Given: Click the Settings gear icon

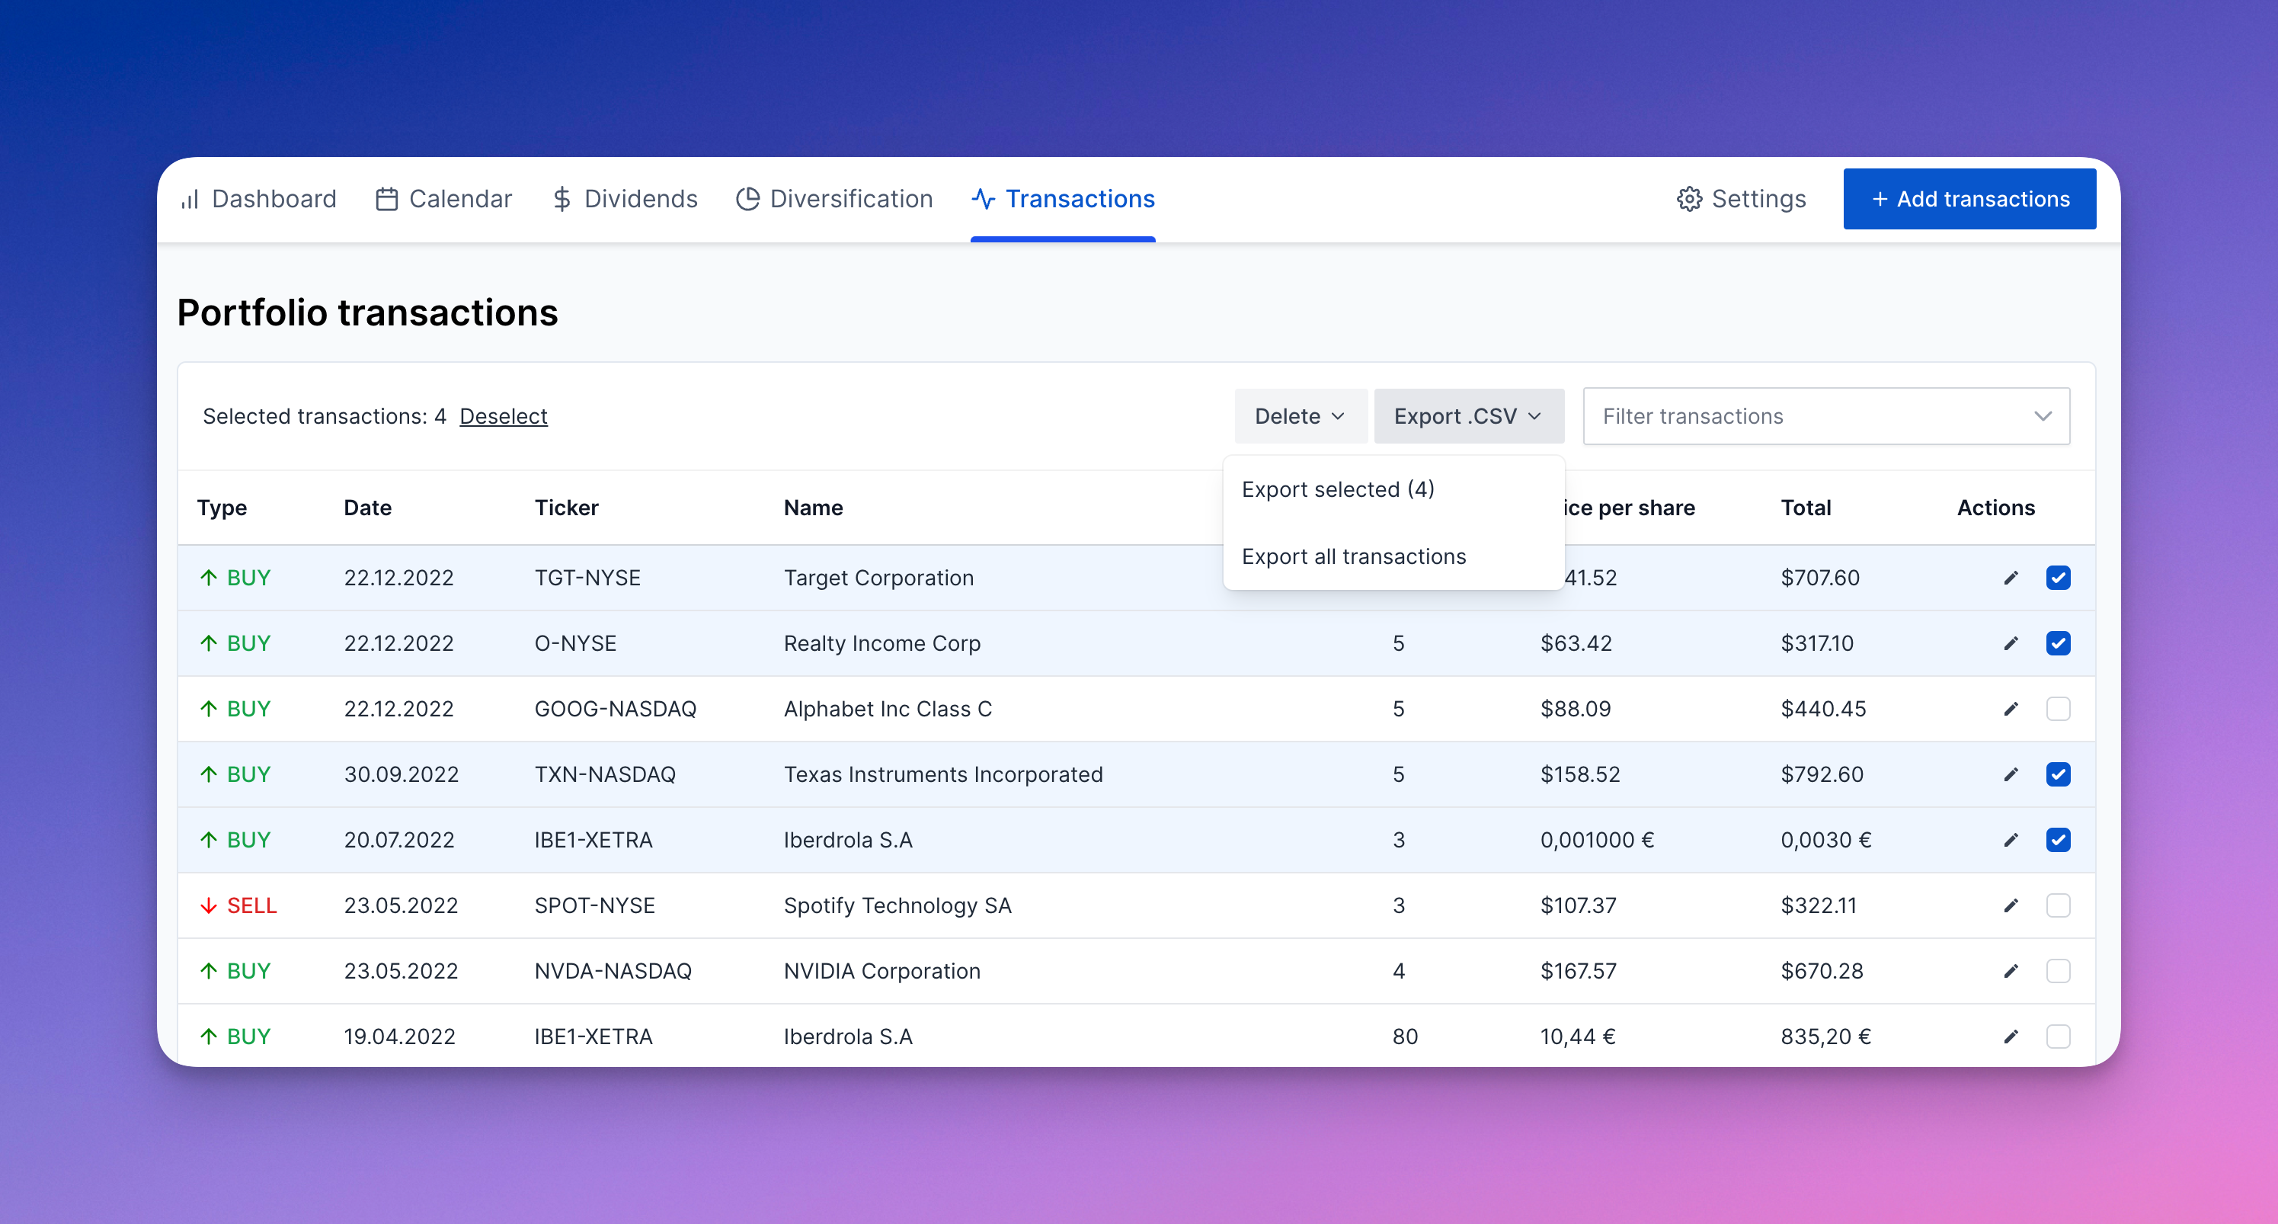Looking at the screenshot, I should click(1688, 199).
